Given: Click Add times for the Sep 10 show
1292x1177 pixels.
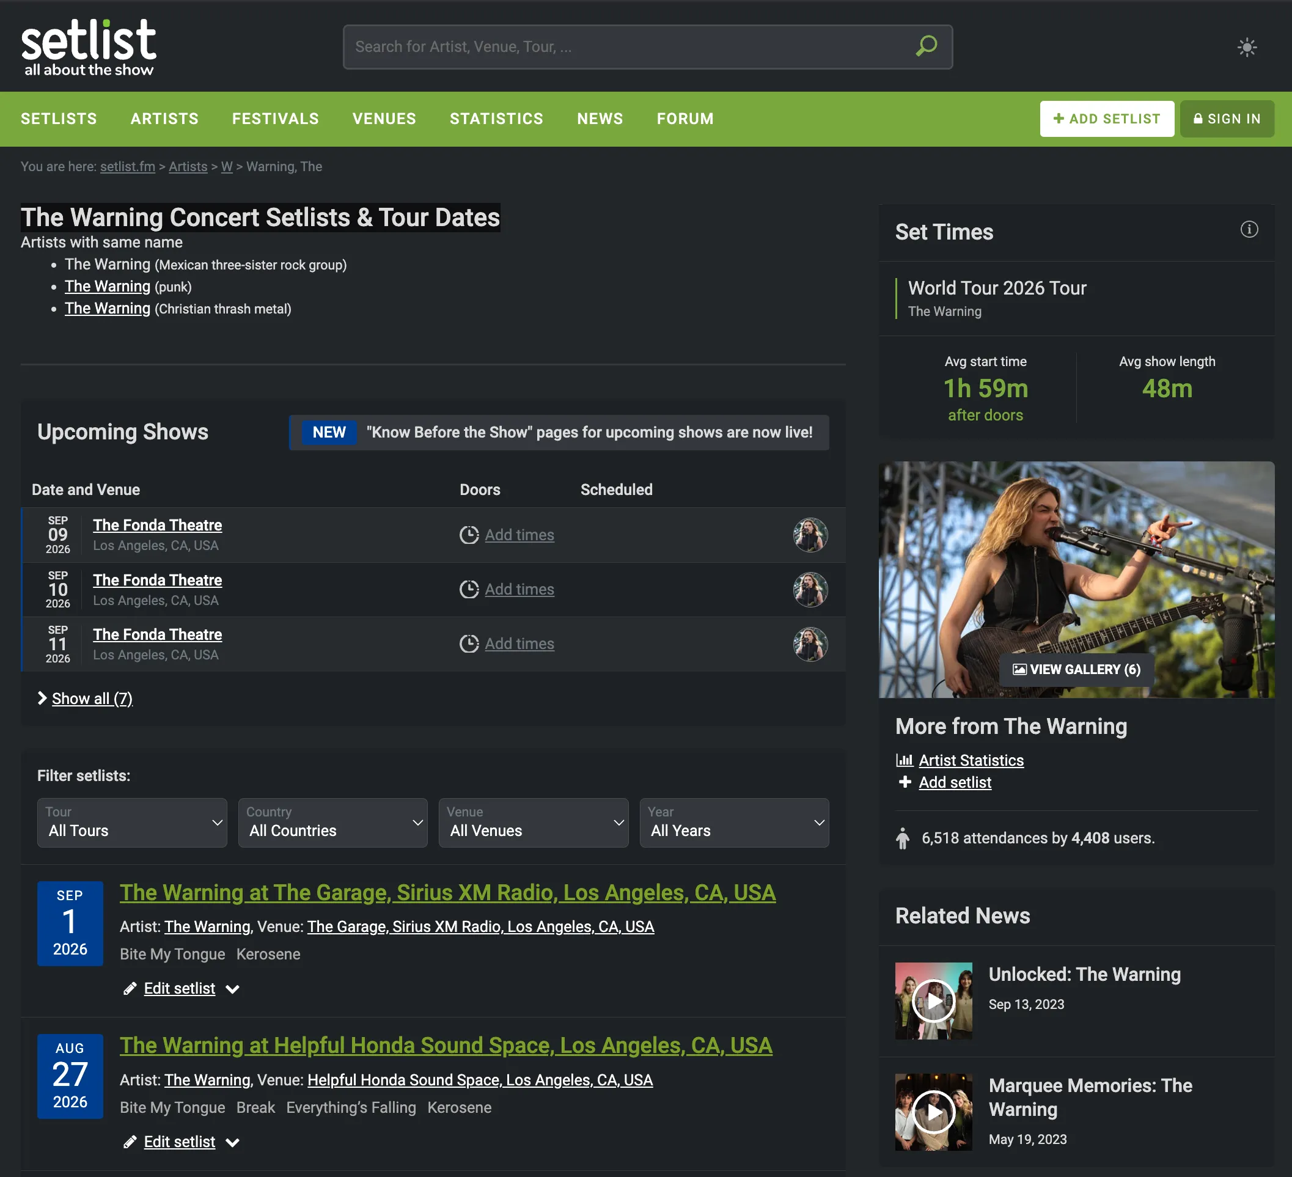Looking at the screenshot, I should click(x=519, y=590).
